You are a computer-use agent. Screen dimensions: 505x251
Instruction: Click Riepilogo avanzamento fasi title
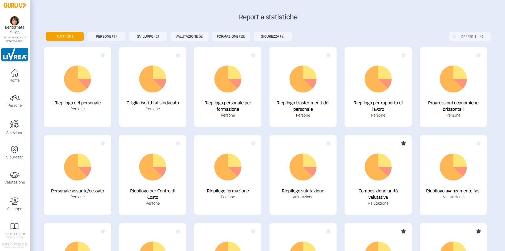[x=453, y=191]
